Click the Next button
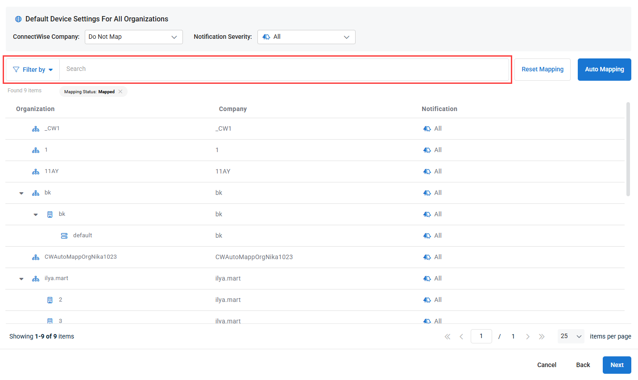This screenshot has width=638, height=380. [x=617, y=365]
